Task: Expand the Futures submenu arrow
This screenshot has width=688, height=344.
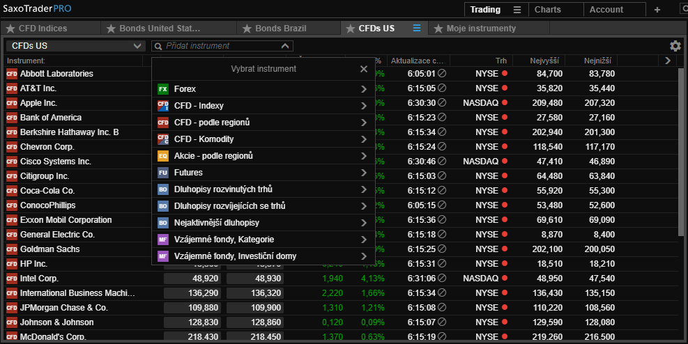Action: (x=364, y=172)
